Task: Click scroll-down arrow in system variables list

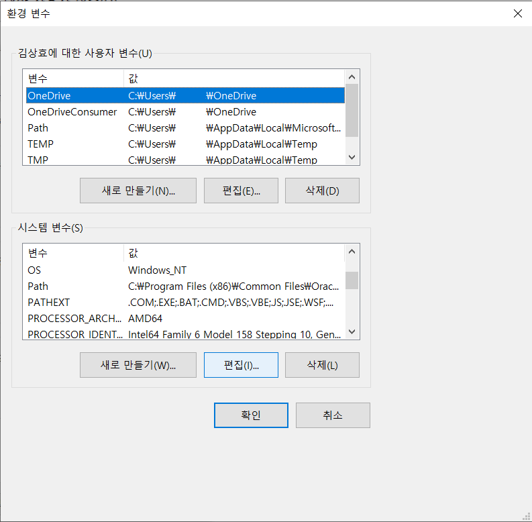Action: [352, 332]
